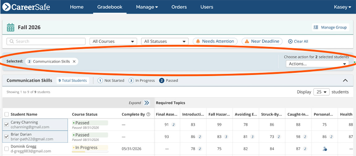
Task: Open the All Statuses dropdown
Action: point(165,41)
